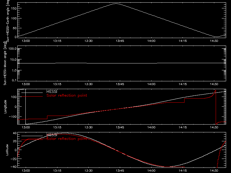Image resolution: width=231 pixels, height=173 pixels.
Task: Click 14:15 time label under Longitude plot
Action: (183, 127)
